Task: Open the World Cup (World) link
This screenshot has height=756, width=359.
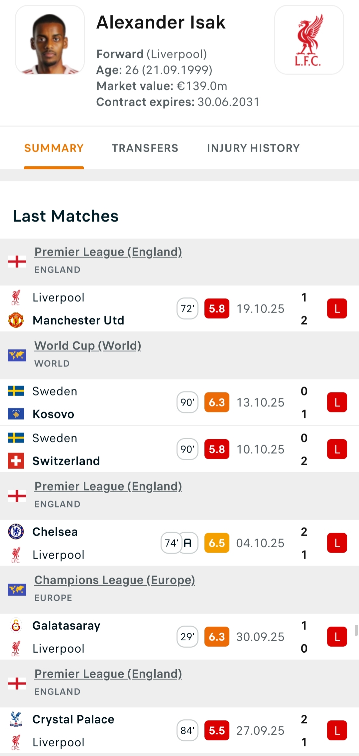Action: coord(88,346)
